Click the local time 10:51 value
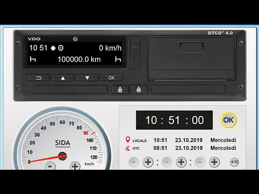The width and height of the screenshot is (259, 194). [x=160, y=140]
